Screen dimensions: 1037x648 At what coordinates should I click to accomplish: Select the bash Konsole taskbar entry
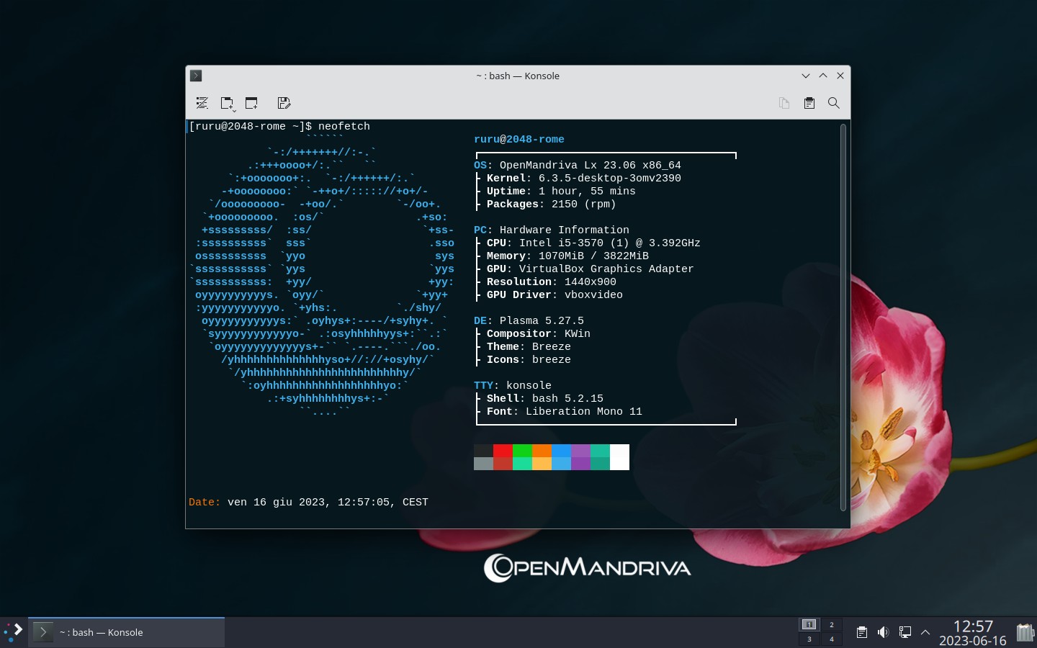[x=127, y=632]
